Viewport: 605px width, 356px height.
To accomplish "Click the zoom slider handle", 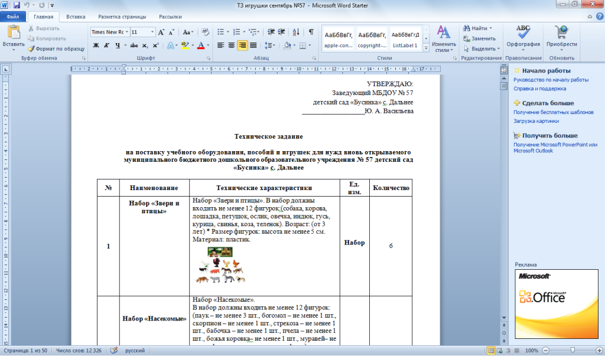I will [572, 351].
